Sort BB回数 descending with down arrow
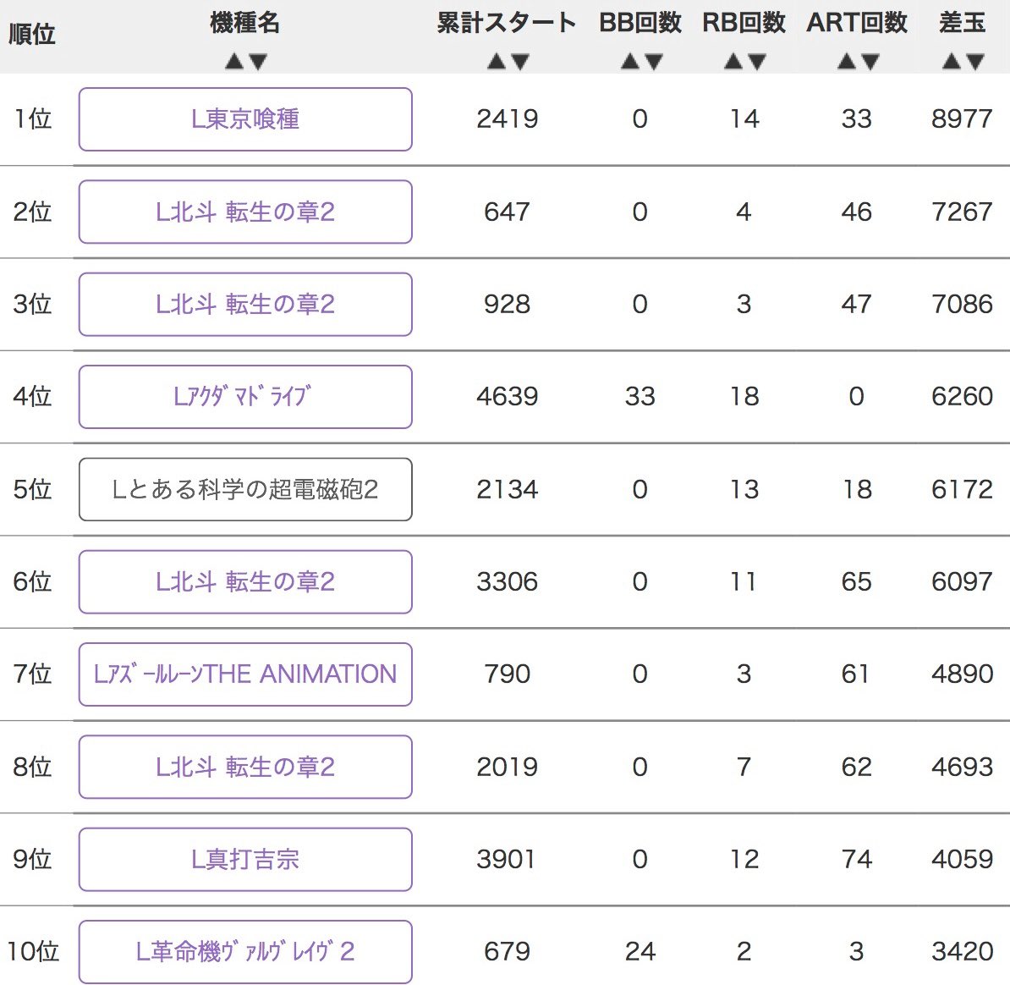1010x985 pixels. [653, 62]
